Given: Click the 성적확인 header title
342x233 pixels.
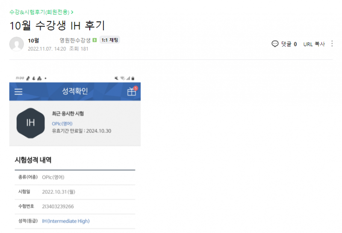Looking at the screenshot, I should click(x=75, y=91).
